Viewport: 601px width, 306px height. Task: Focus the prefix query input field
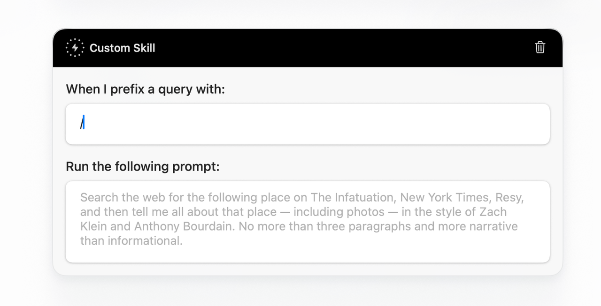(308, 124)
